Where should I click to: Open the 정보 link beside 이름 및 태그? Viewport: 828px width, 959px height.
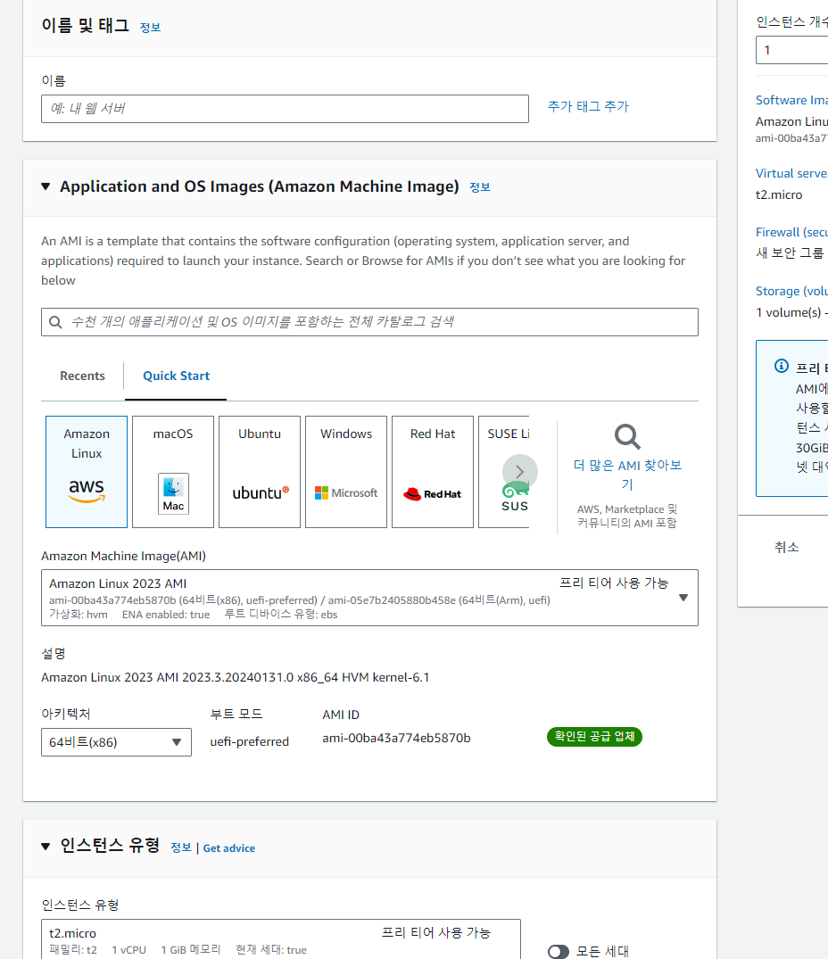[150, 28]
